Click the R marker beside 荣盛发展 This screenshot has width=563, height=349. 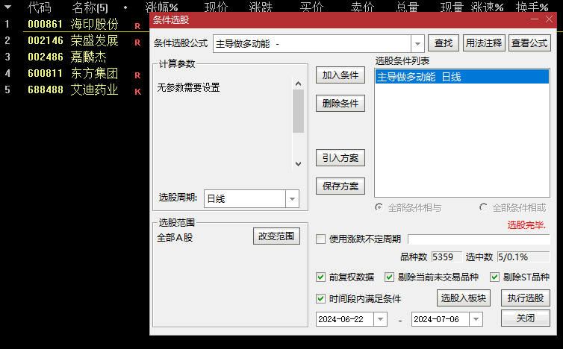[x=137, y=43]
